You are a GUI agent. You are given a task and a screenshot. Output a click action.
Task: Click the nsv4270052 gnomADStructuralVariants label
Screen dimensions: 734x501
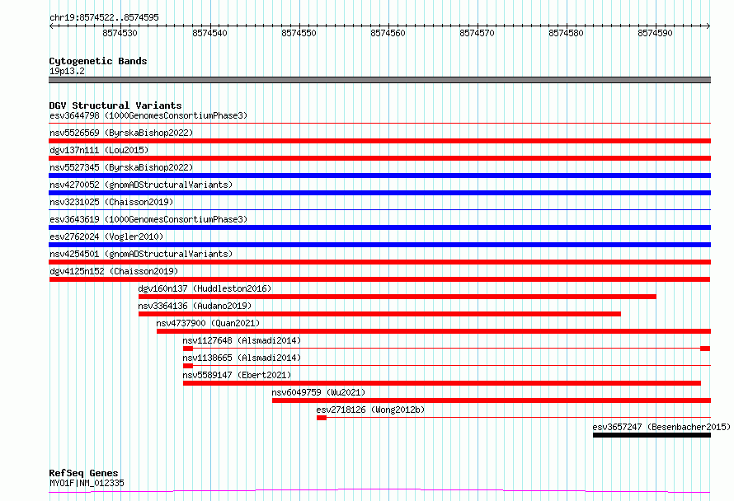click(x=141, y=185)
